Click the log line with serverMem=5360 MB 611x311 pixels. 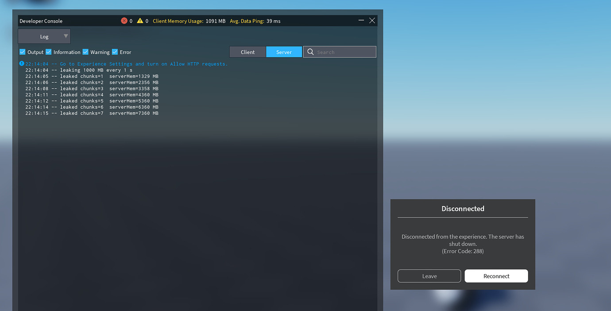click(x=92, y=101)
